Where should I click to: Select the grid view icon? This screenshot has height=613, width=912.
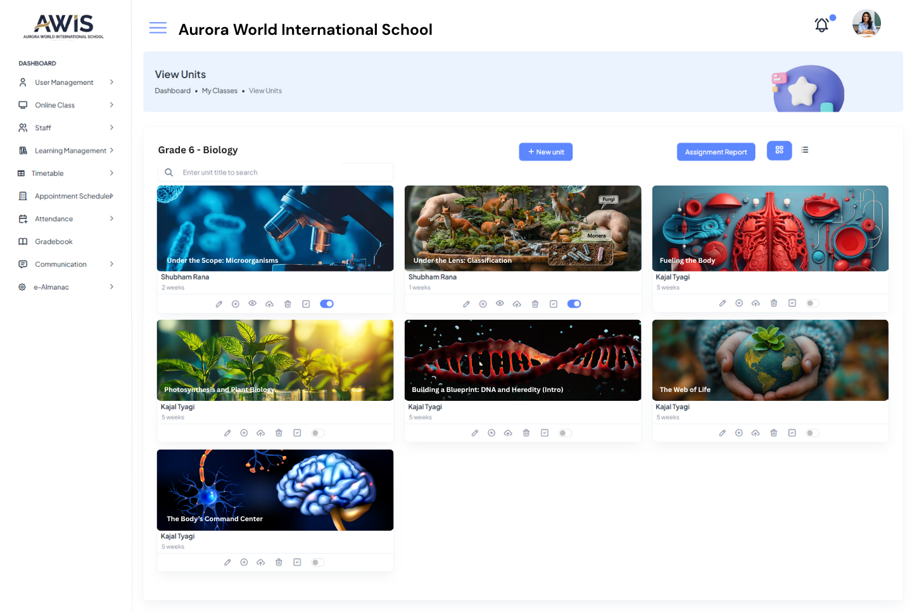[x=779, y=150]
